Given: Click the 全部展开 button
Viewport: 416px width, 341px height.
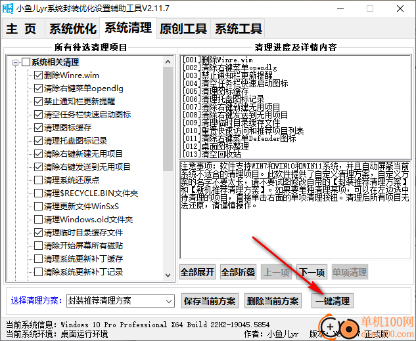Looking at the screenshot, I should coord(197,272).
